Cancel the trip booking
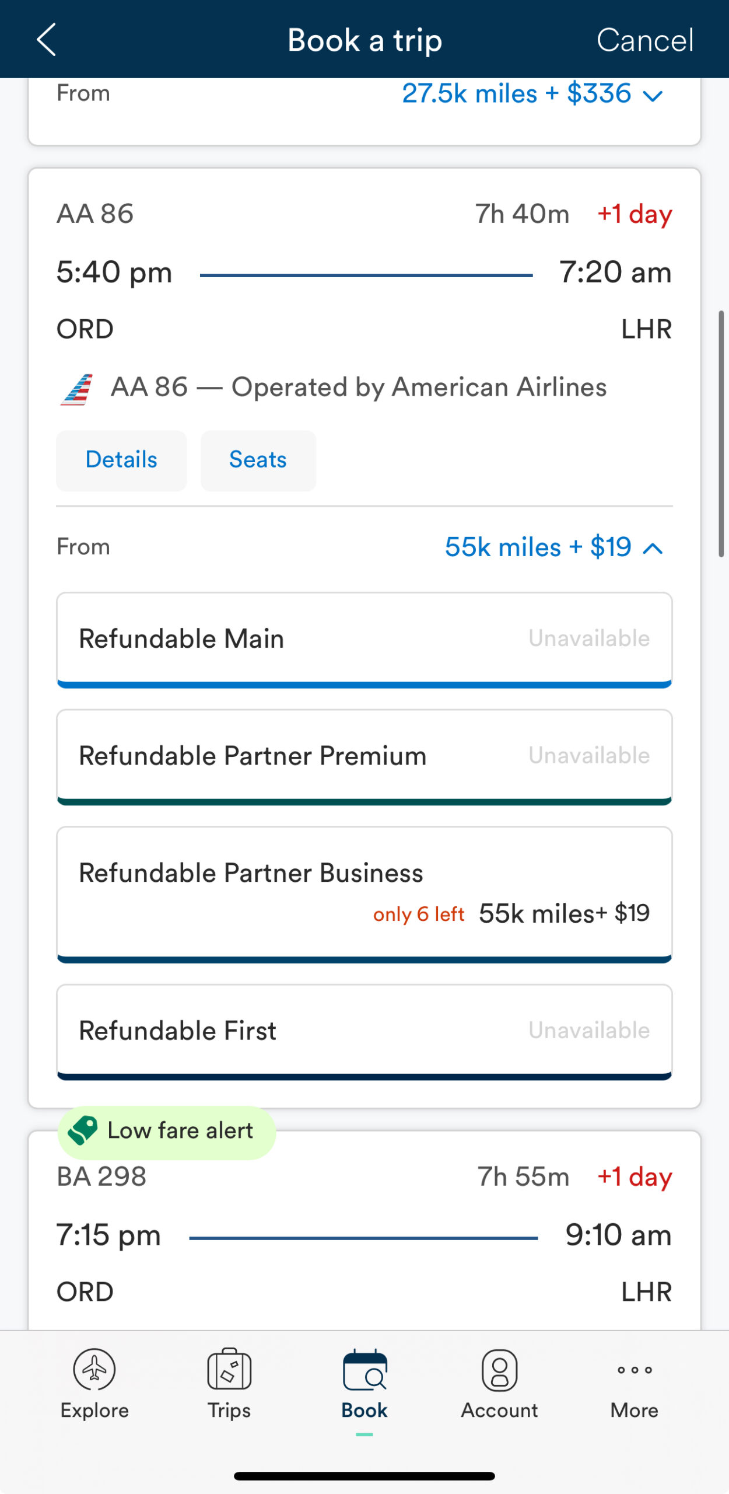This screenshot has width=729, height=1494. (x=645, y=40)
